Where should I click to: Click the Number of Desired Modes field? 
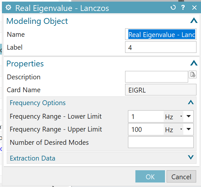tap(160, 142)
